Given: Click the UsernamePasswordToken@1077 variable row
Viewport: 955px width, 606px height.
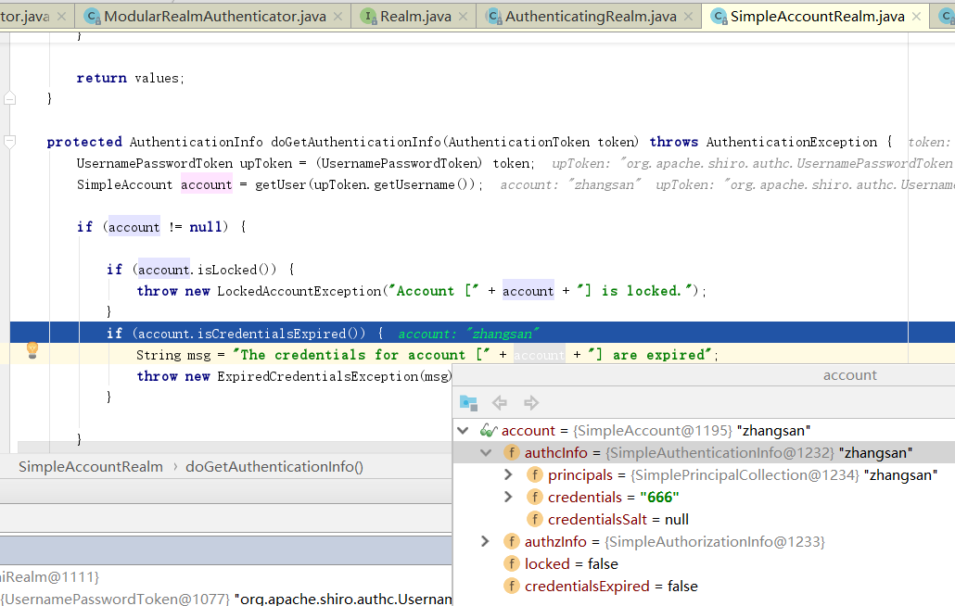Looking at the screenshot, I should (x=226, y=599).
